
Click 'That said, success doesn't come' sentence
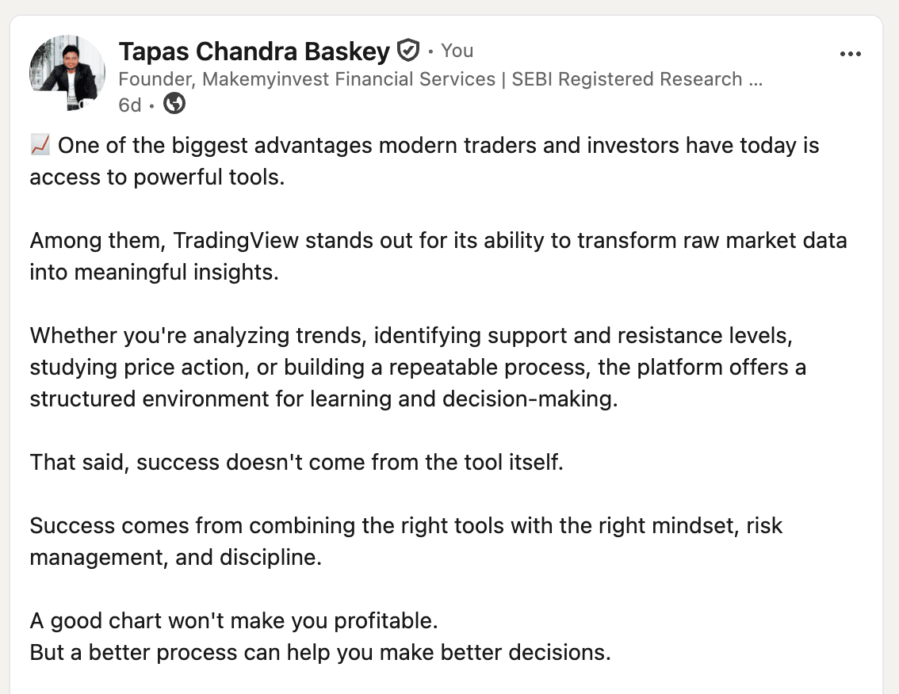[x=296, y=462]
